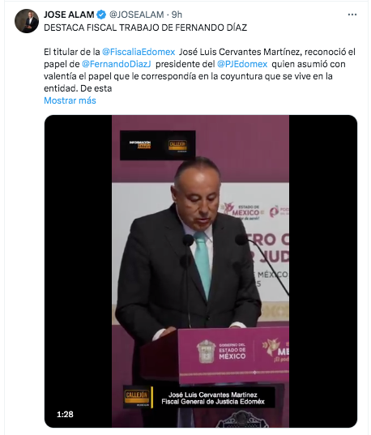
Task: Click the Estado de México podium emblem
Action: [x=206, y=352]
